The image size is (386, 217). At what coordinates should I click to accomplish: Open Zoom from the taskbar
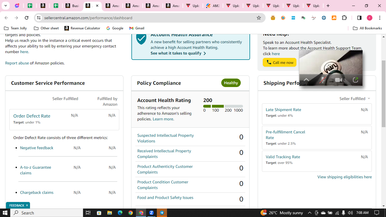(151, 213)
